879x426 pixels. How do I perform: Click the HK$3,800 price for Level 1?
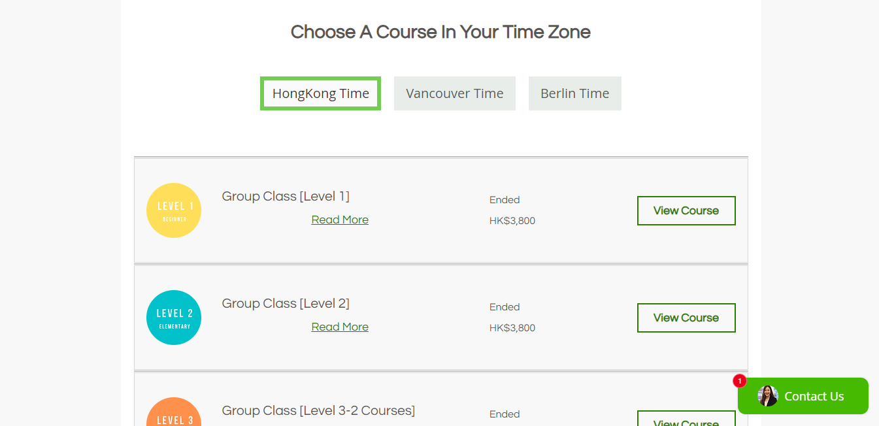(512, 221)
